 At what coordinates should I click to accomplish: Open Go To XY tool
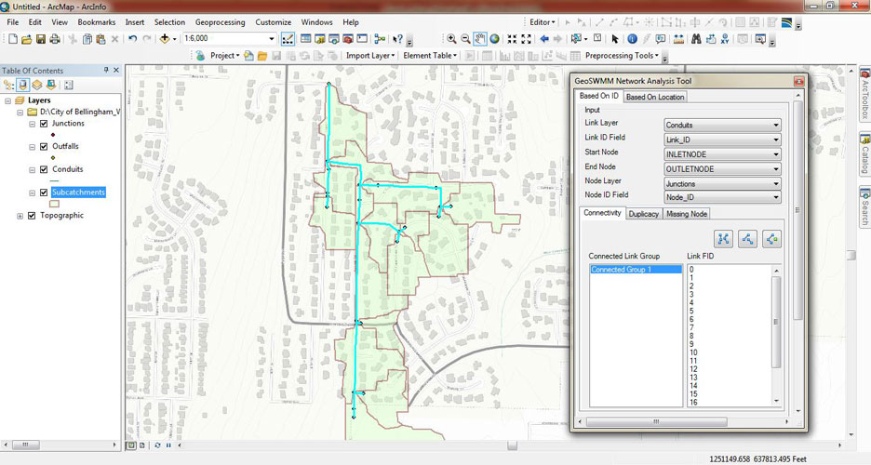click(x=725, y=39)
